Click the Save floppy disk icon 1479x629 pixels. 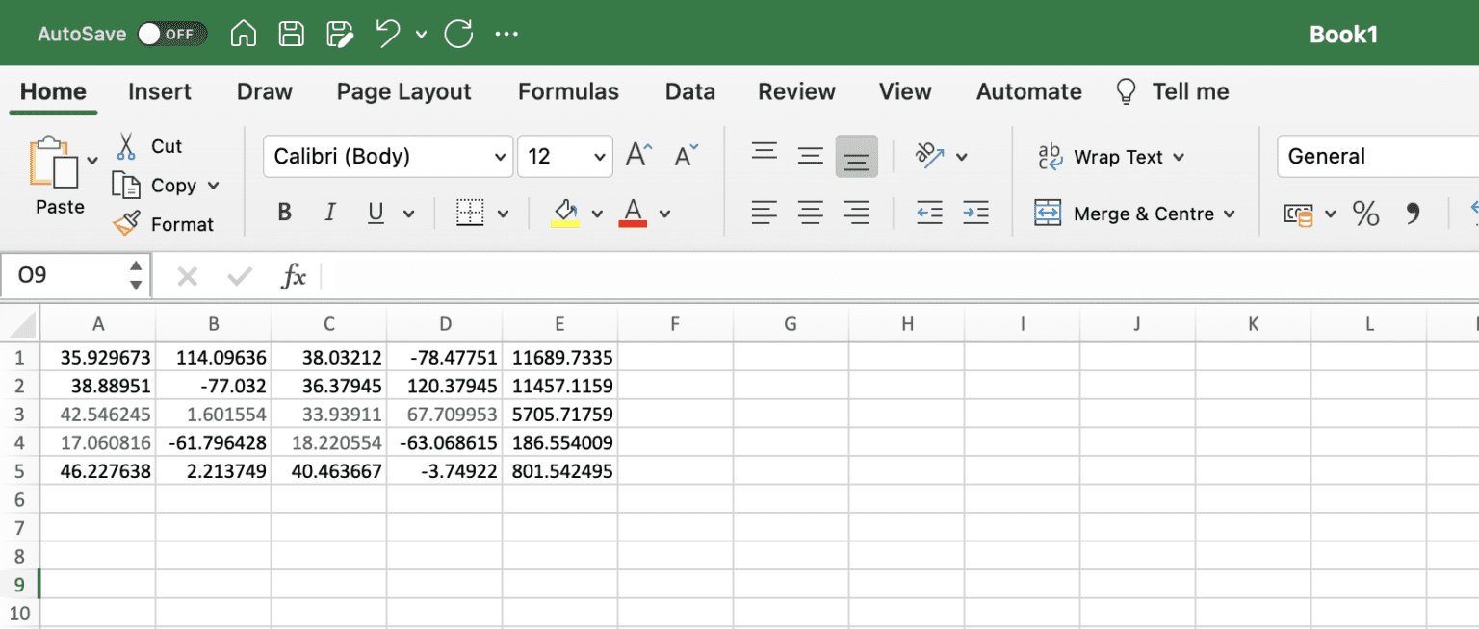291,35
